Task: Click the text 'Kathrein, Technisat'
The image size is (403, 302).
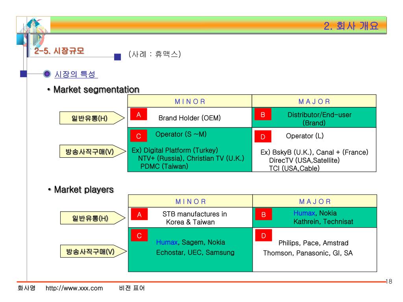Action: 324,222
